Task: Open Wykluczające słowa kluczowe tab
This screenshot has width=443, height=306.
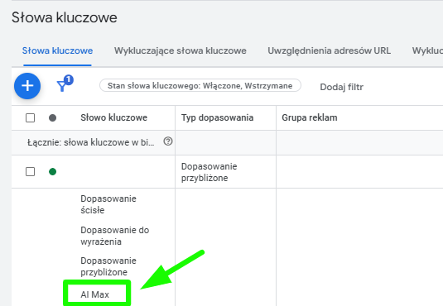Action: (x=181, y=50)
